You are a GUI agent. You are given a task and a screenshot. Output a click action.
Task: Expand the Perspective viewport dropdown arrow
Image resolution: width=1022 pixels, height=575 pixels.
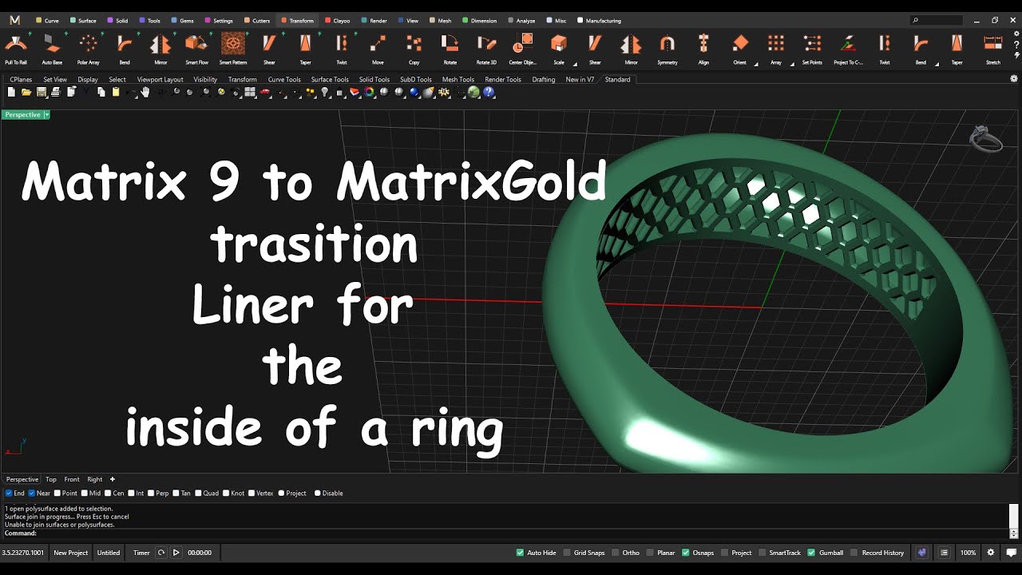coord(46,115)
